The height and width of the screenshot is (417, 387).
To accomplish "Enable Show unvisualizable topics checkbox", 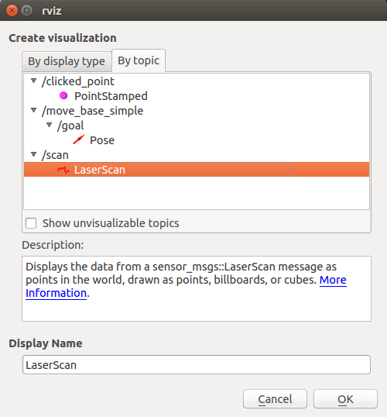I will [x=31, y=223].
